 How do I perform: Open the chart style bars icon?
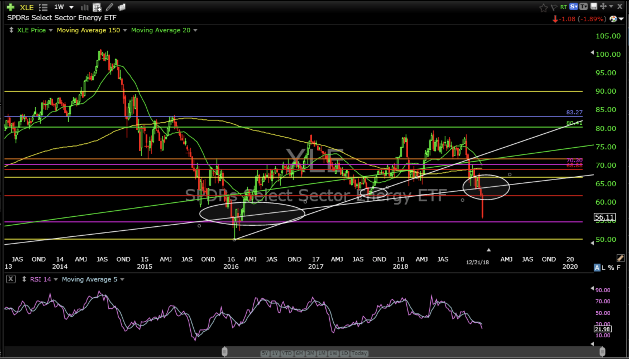(84, 7)
